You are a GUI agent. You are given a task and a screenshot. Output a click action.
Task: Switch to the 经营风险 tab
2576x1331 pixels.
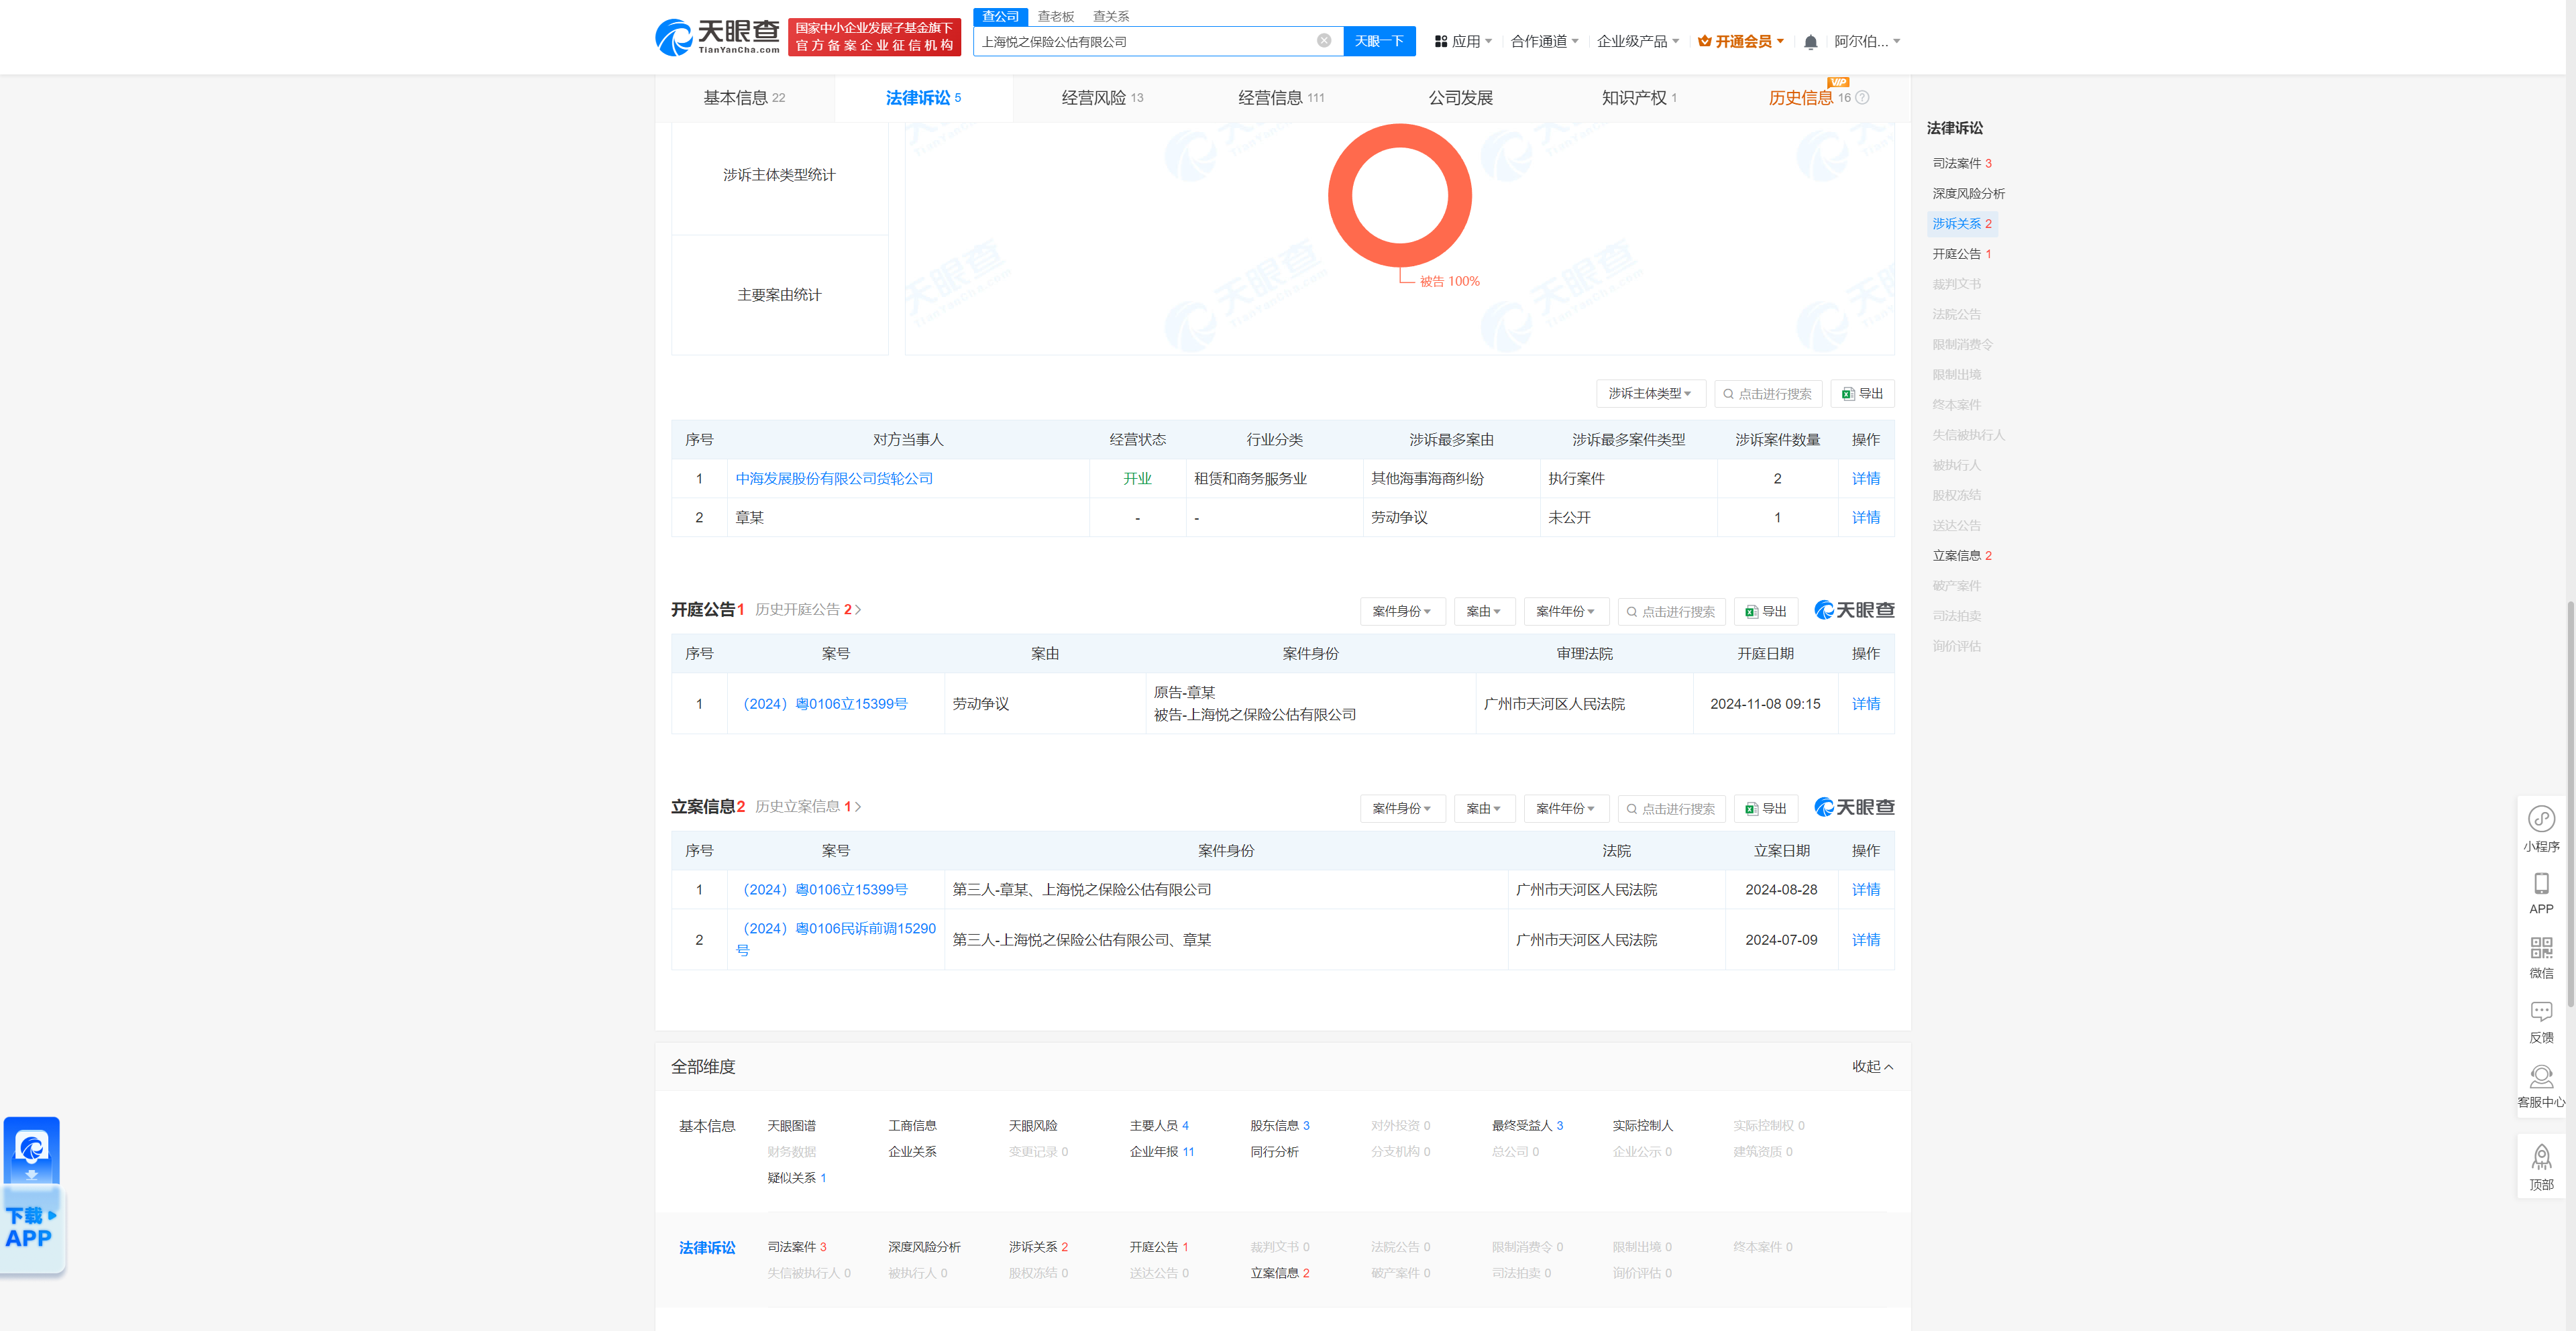pyautogui.click(x=1102, y=98)
